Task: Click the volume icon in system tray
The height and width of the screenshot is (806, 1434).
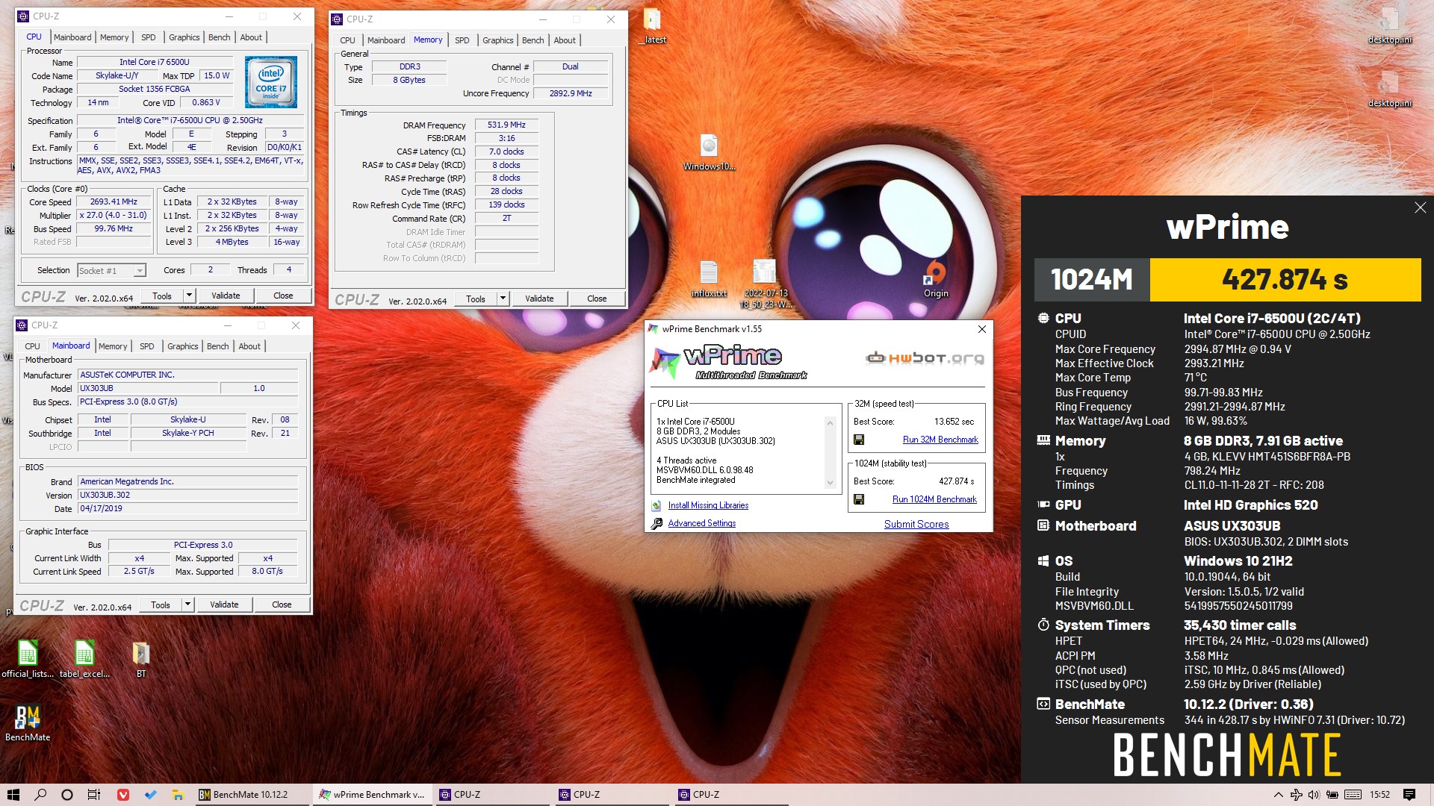Action: coord(1314,795)
